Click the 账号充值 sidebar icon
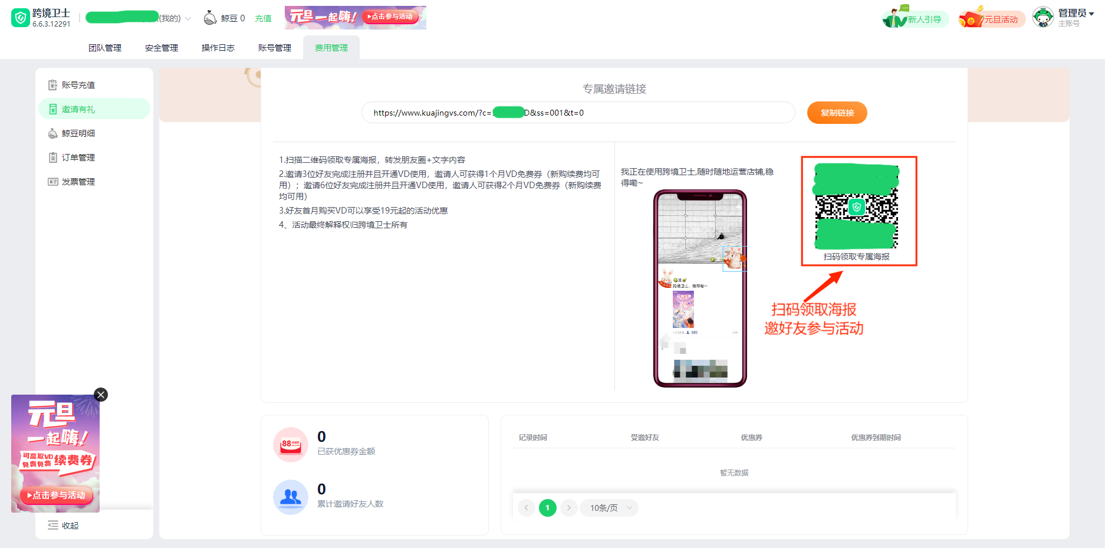Image resolution: width=1105 pixels, height=548 pixels. tap(53, 85)
